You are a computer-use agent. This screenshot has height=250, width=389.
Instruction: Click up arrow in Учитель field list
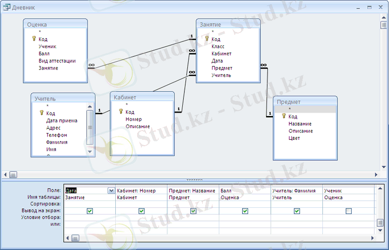click(90, 106)
